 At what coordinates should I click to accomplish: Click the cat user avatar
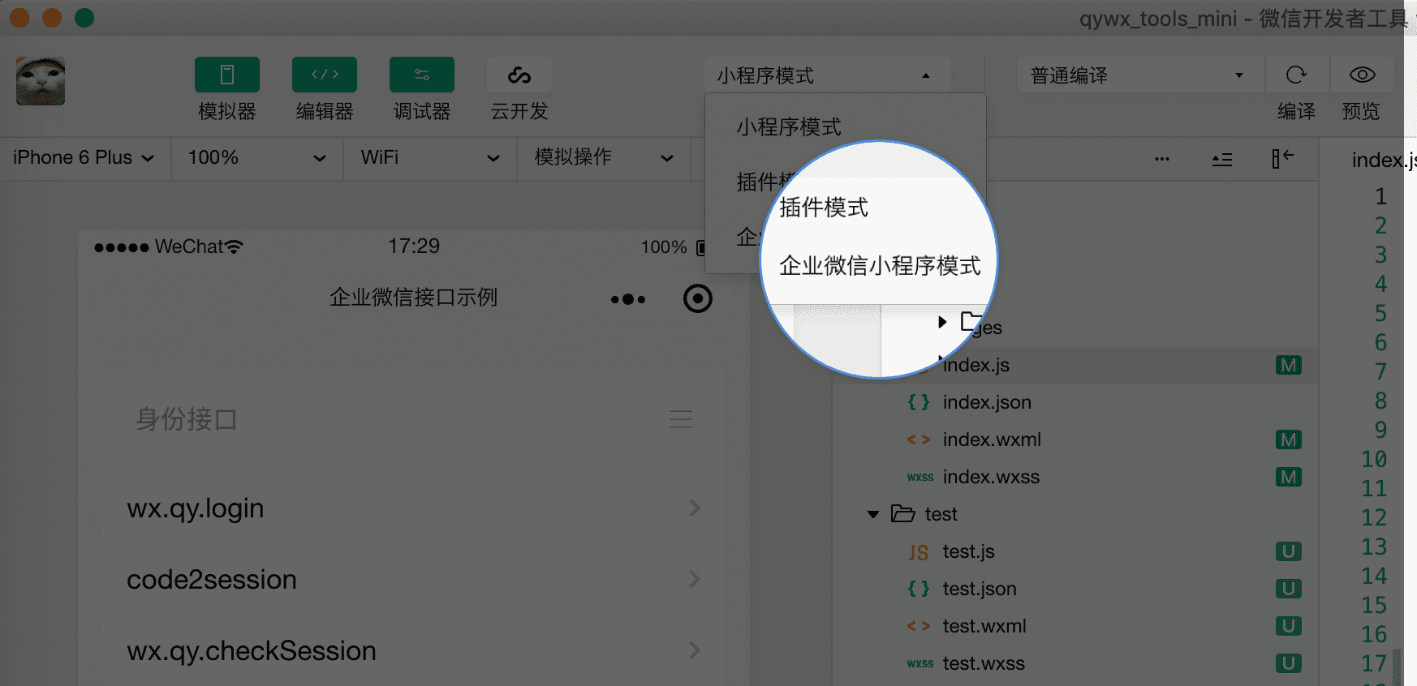point(41,81)
